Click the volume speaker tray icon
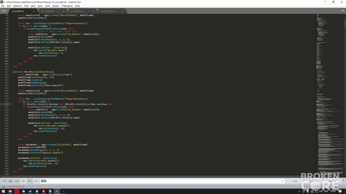The image size is (346, 194). tap(320, 191)
